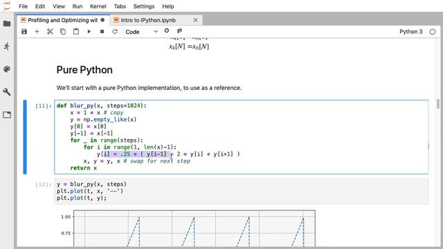This screenshot has width=443, height=249.
Task: Click the 'def blur_py(x, steps=1024):' line
Action: 102,106
